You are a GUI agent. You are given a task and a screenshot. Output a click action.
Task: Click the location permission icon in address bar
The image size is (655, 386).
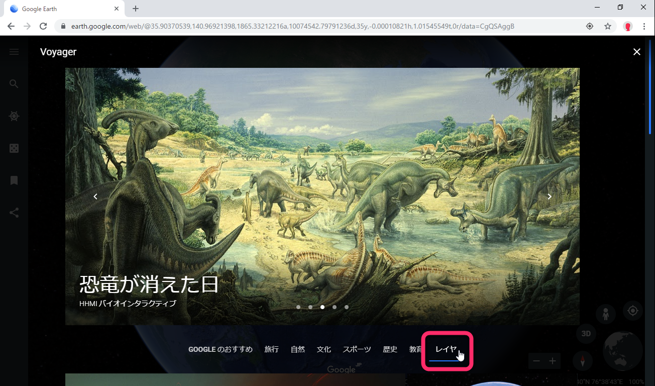pyautogui.click(x=590, y=26)
